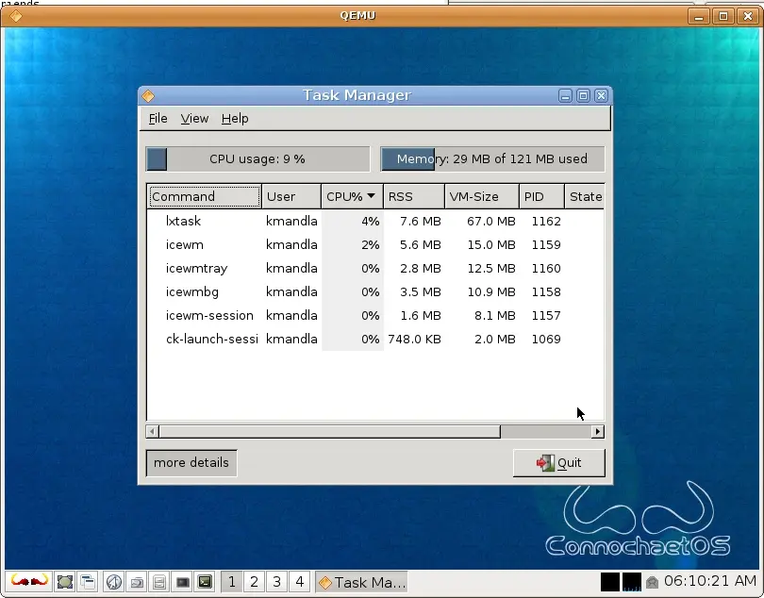The image size is (764, 598).
Task: Launch the camera screenshot taskbar icon
Action: point(137,582)
